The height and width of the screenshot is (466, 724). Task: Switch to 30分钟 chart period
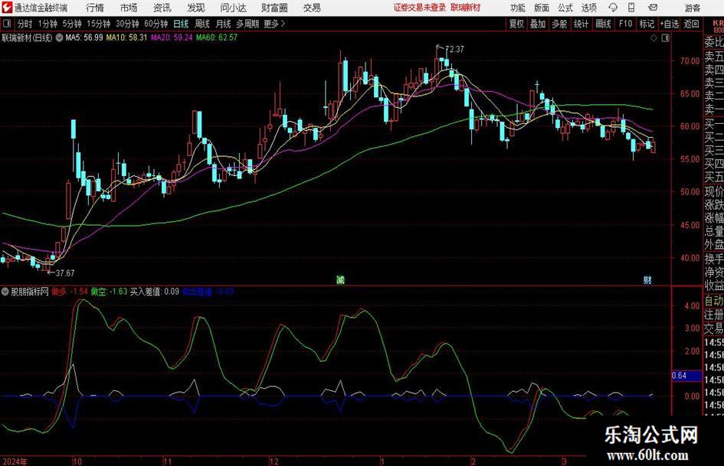point(127,24)
